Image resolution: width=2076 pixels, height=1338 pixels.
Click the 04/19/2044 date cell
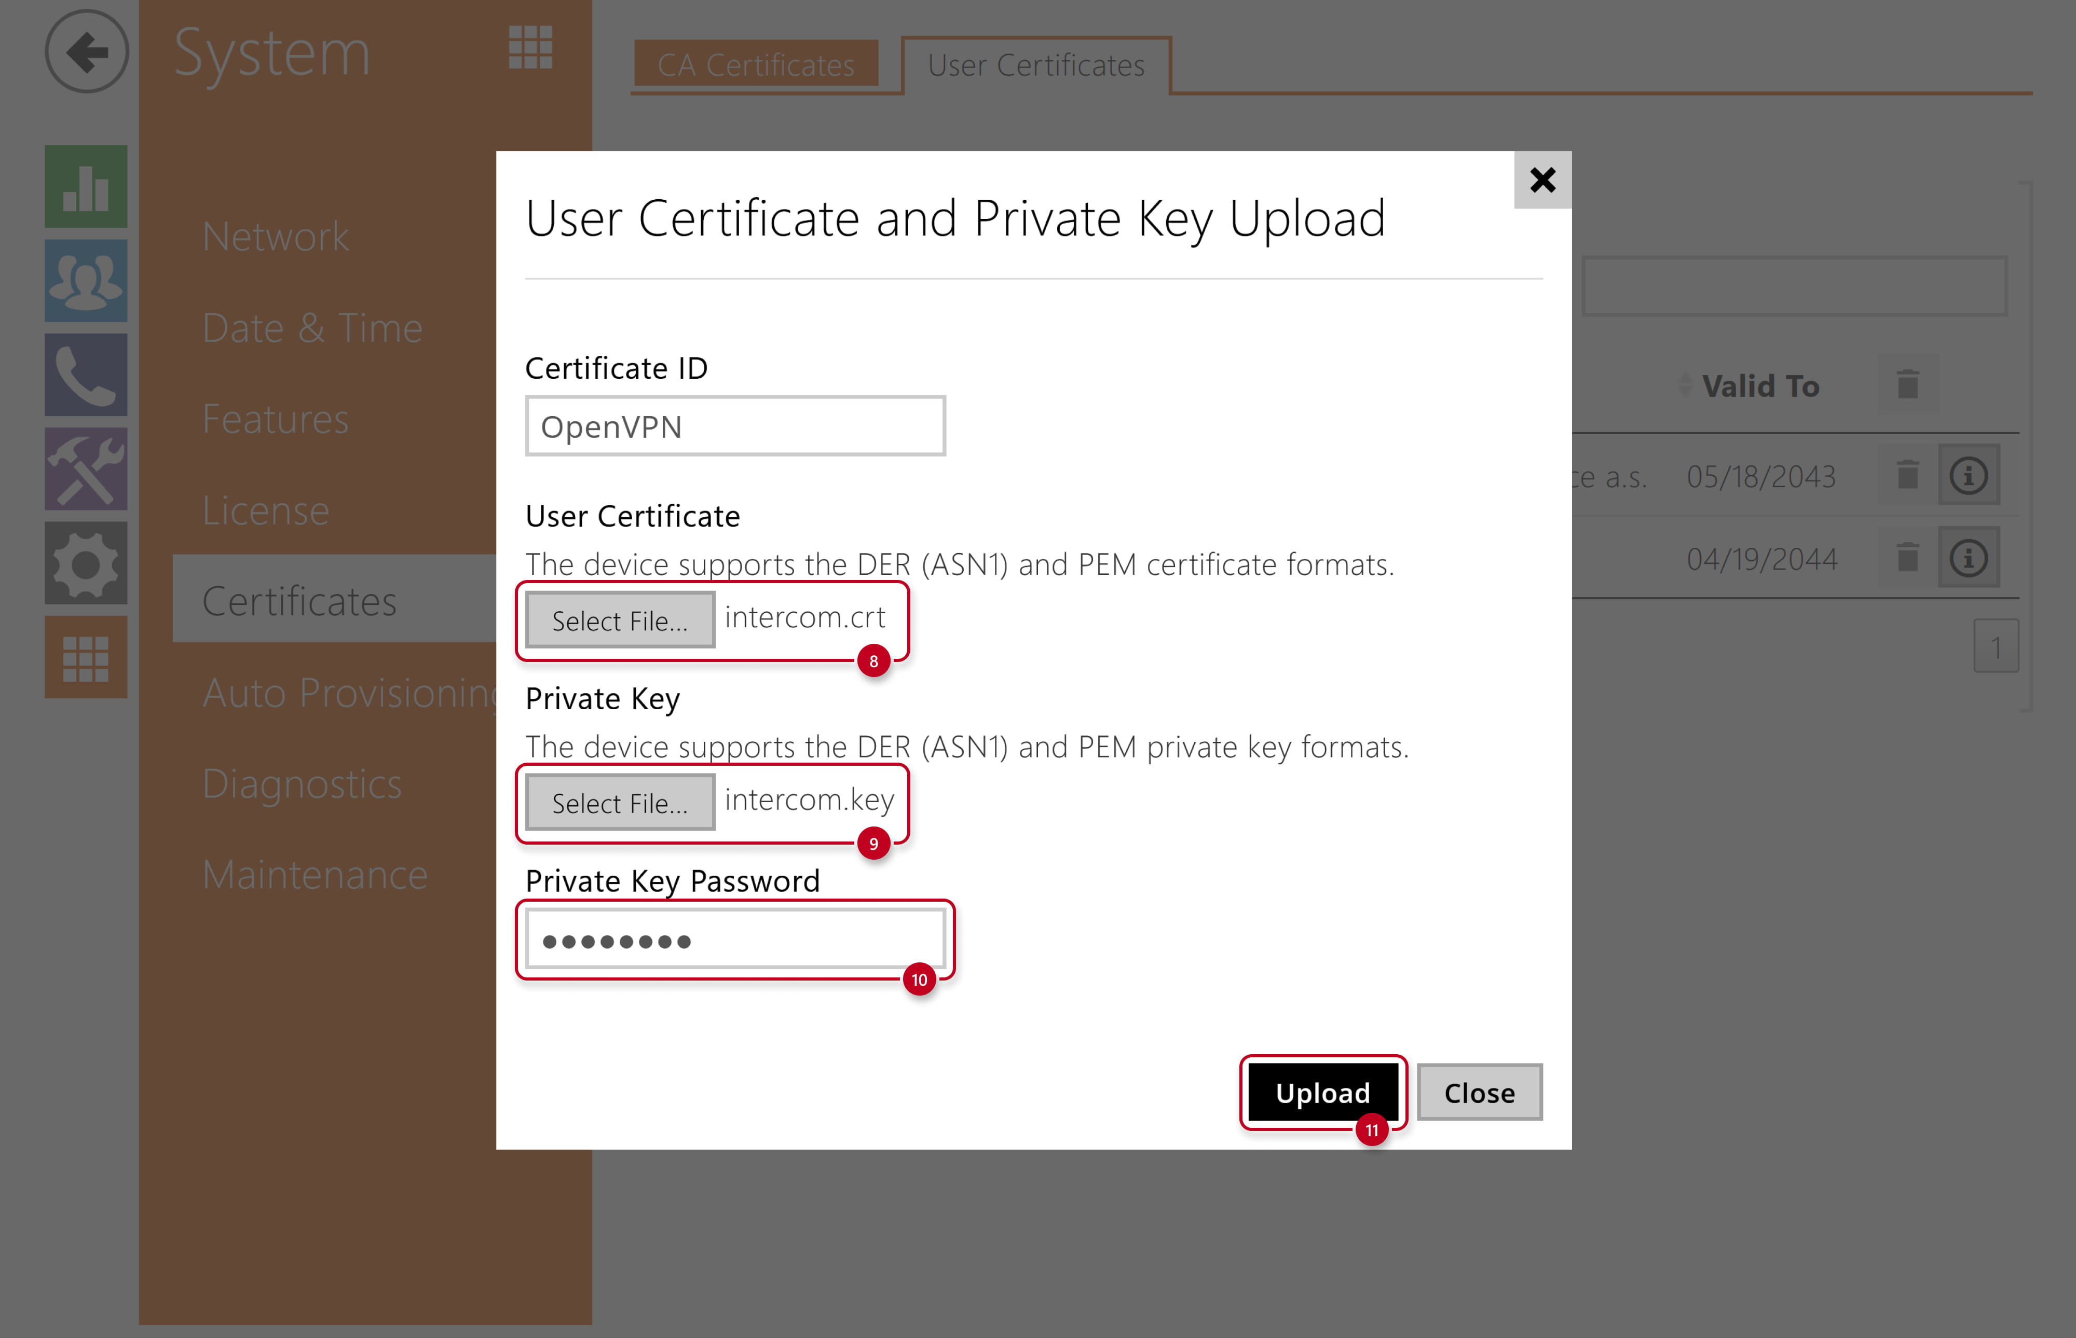(x=1761, y=559)
